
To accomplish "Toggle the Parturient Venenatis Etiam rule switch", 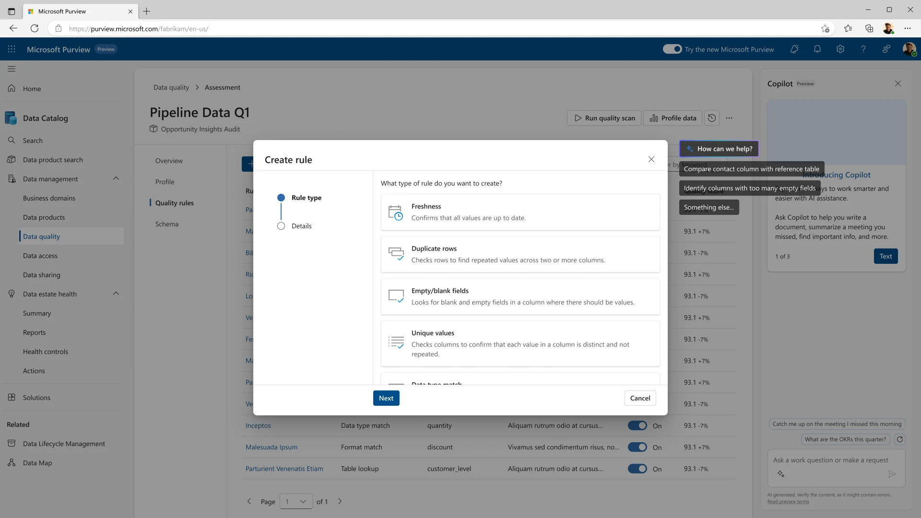I will click(x=638, y=469).
